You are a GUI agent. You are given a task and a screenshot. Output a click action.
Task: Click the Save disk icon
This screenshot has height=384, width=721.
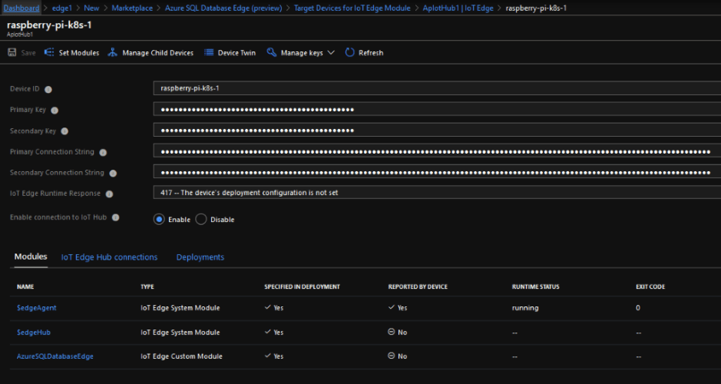tap(12, 53)
